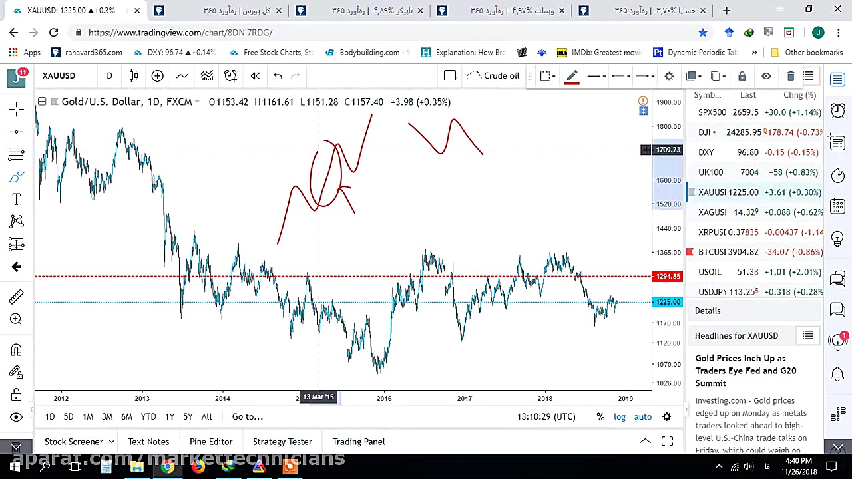Select the 1M time range
The width and height of the screenshot is (852, 479).
[x=88, y=417]
